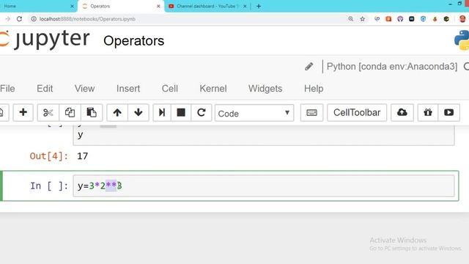Reload the browser page
The image size is (469, 264).
click(20, 19)
